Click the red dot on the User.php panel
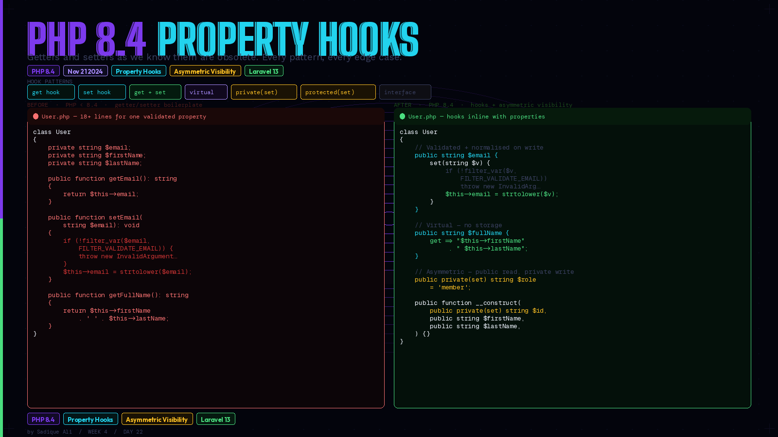The width and height of the screenshot is (778, 437). coord(36,117)
